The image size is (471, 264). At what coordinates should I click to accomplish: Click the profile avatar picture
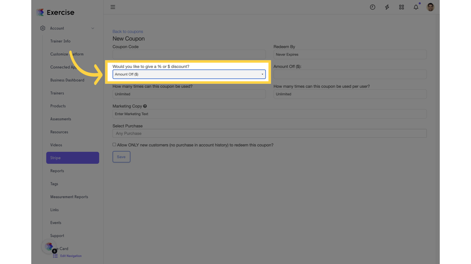[x=430, y=7]
